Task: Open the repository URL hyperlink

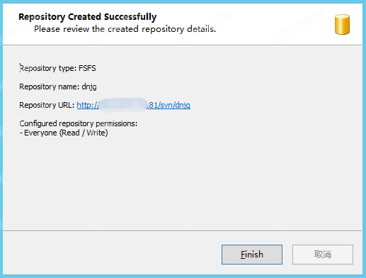Action: click(133, 105)
